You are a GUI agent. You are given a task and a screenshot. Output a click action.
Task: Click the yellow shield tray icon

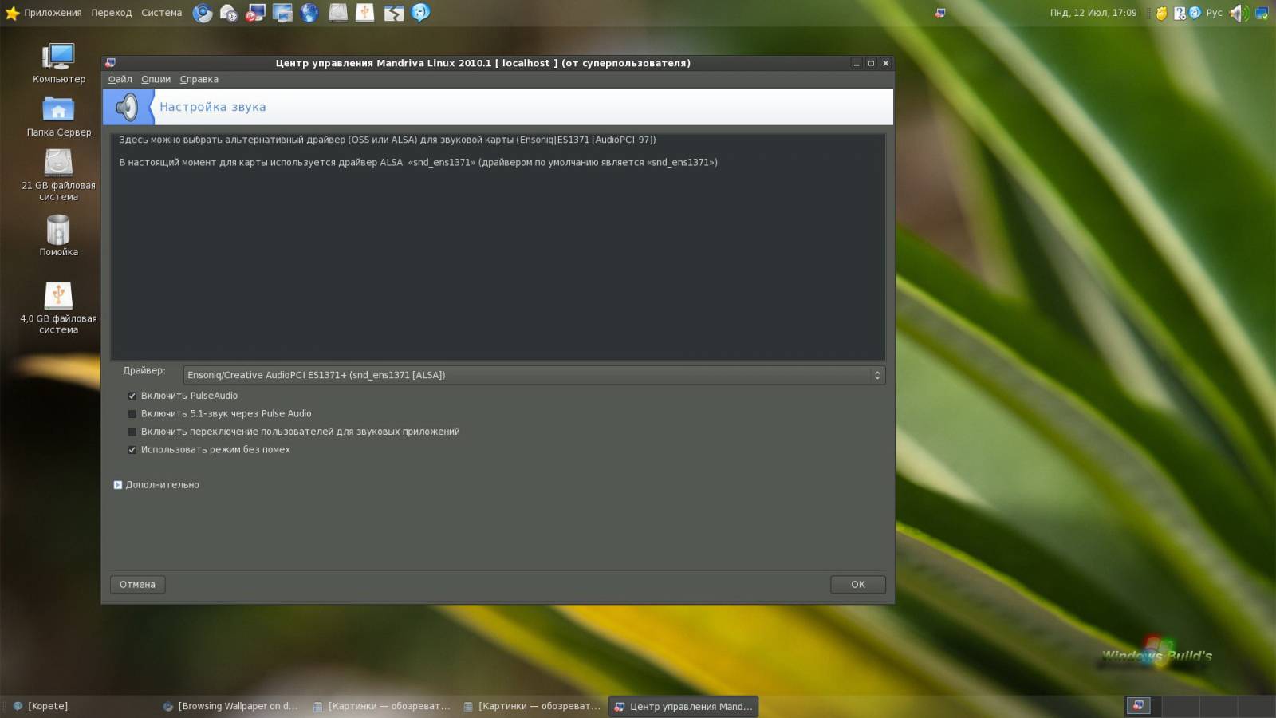tap(1162, 13)
